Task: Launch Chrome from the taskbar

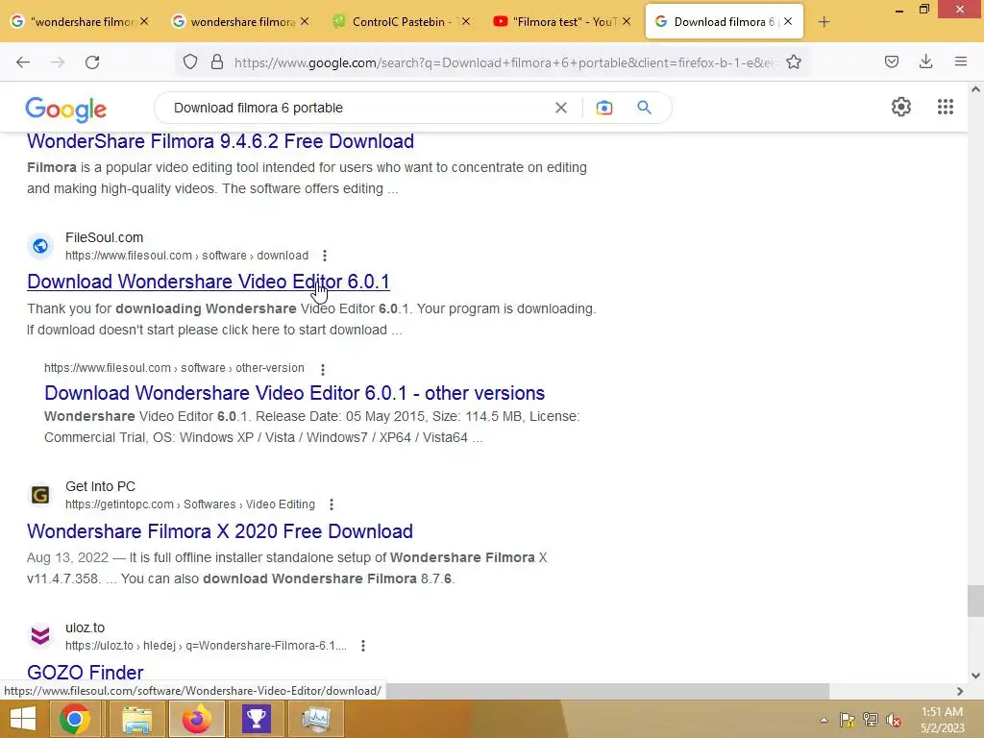Action: pyautogui.click(x=75, y=719)
